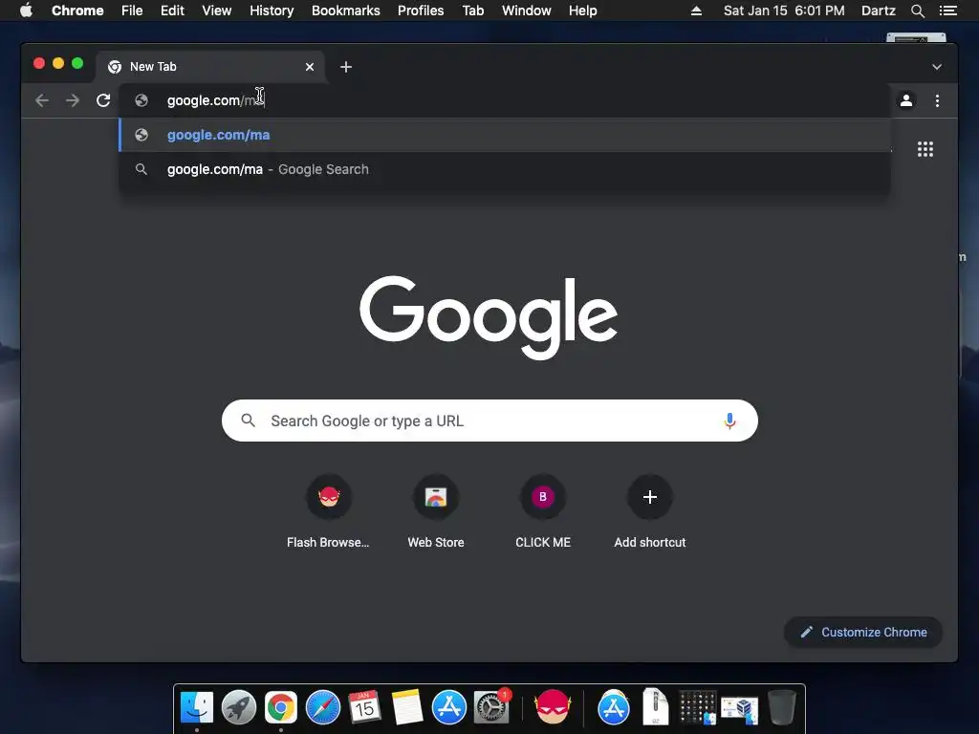The image size is (979, 734).
Task: Open the Notification Center list icon
Action: 947,11
